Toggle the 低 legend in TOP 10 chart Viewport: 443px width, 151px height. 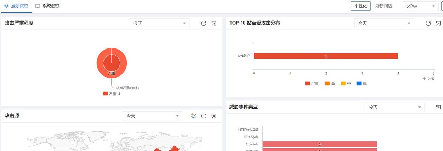pos(362,83)
